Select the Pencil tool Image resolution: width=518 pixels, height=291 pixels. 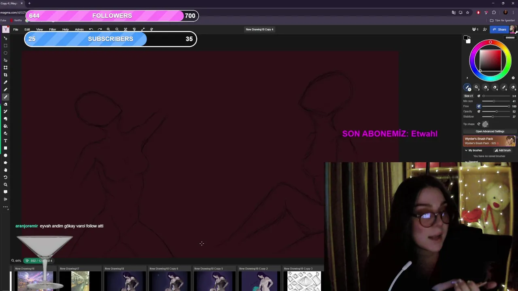(6, 89)
